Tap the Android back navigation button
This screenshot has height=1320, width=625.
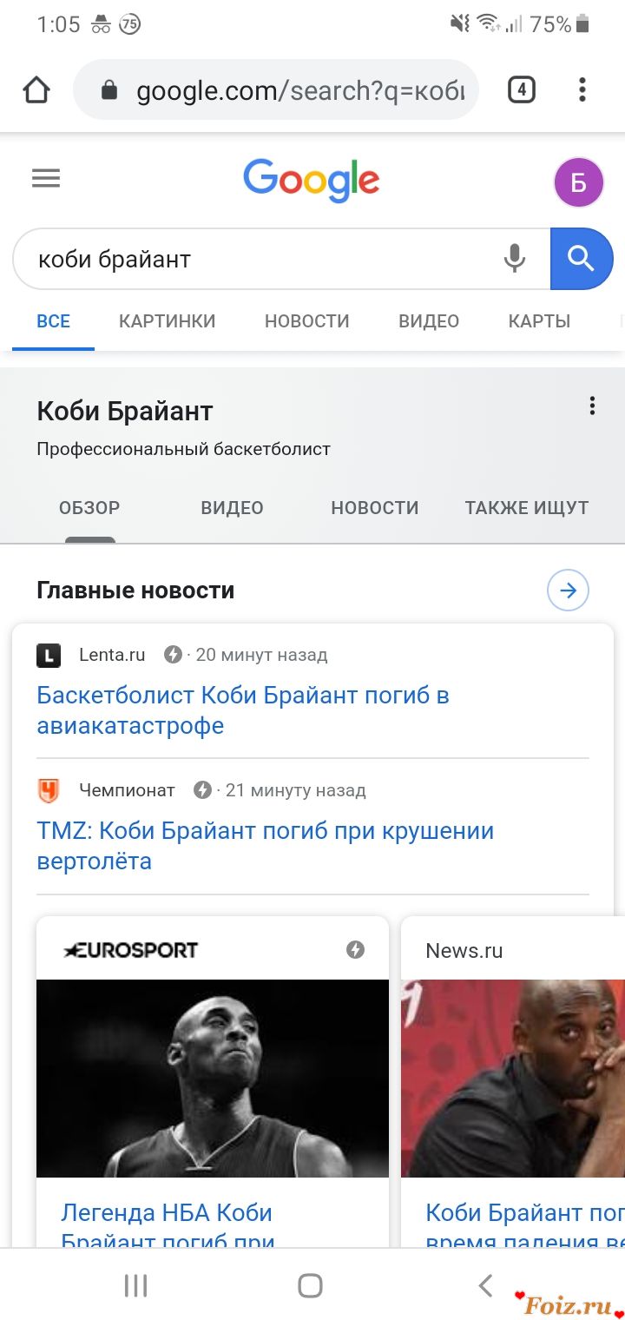pos(486,1285)
